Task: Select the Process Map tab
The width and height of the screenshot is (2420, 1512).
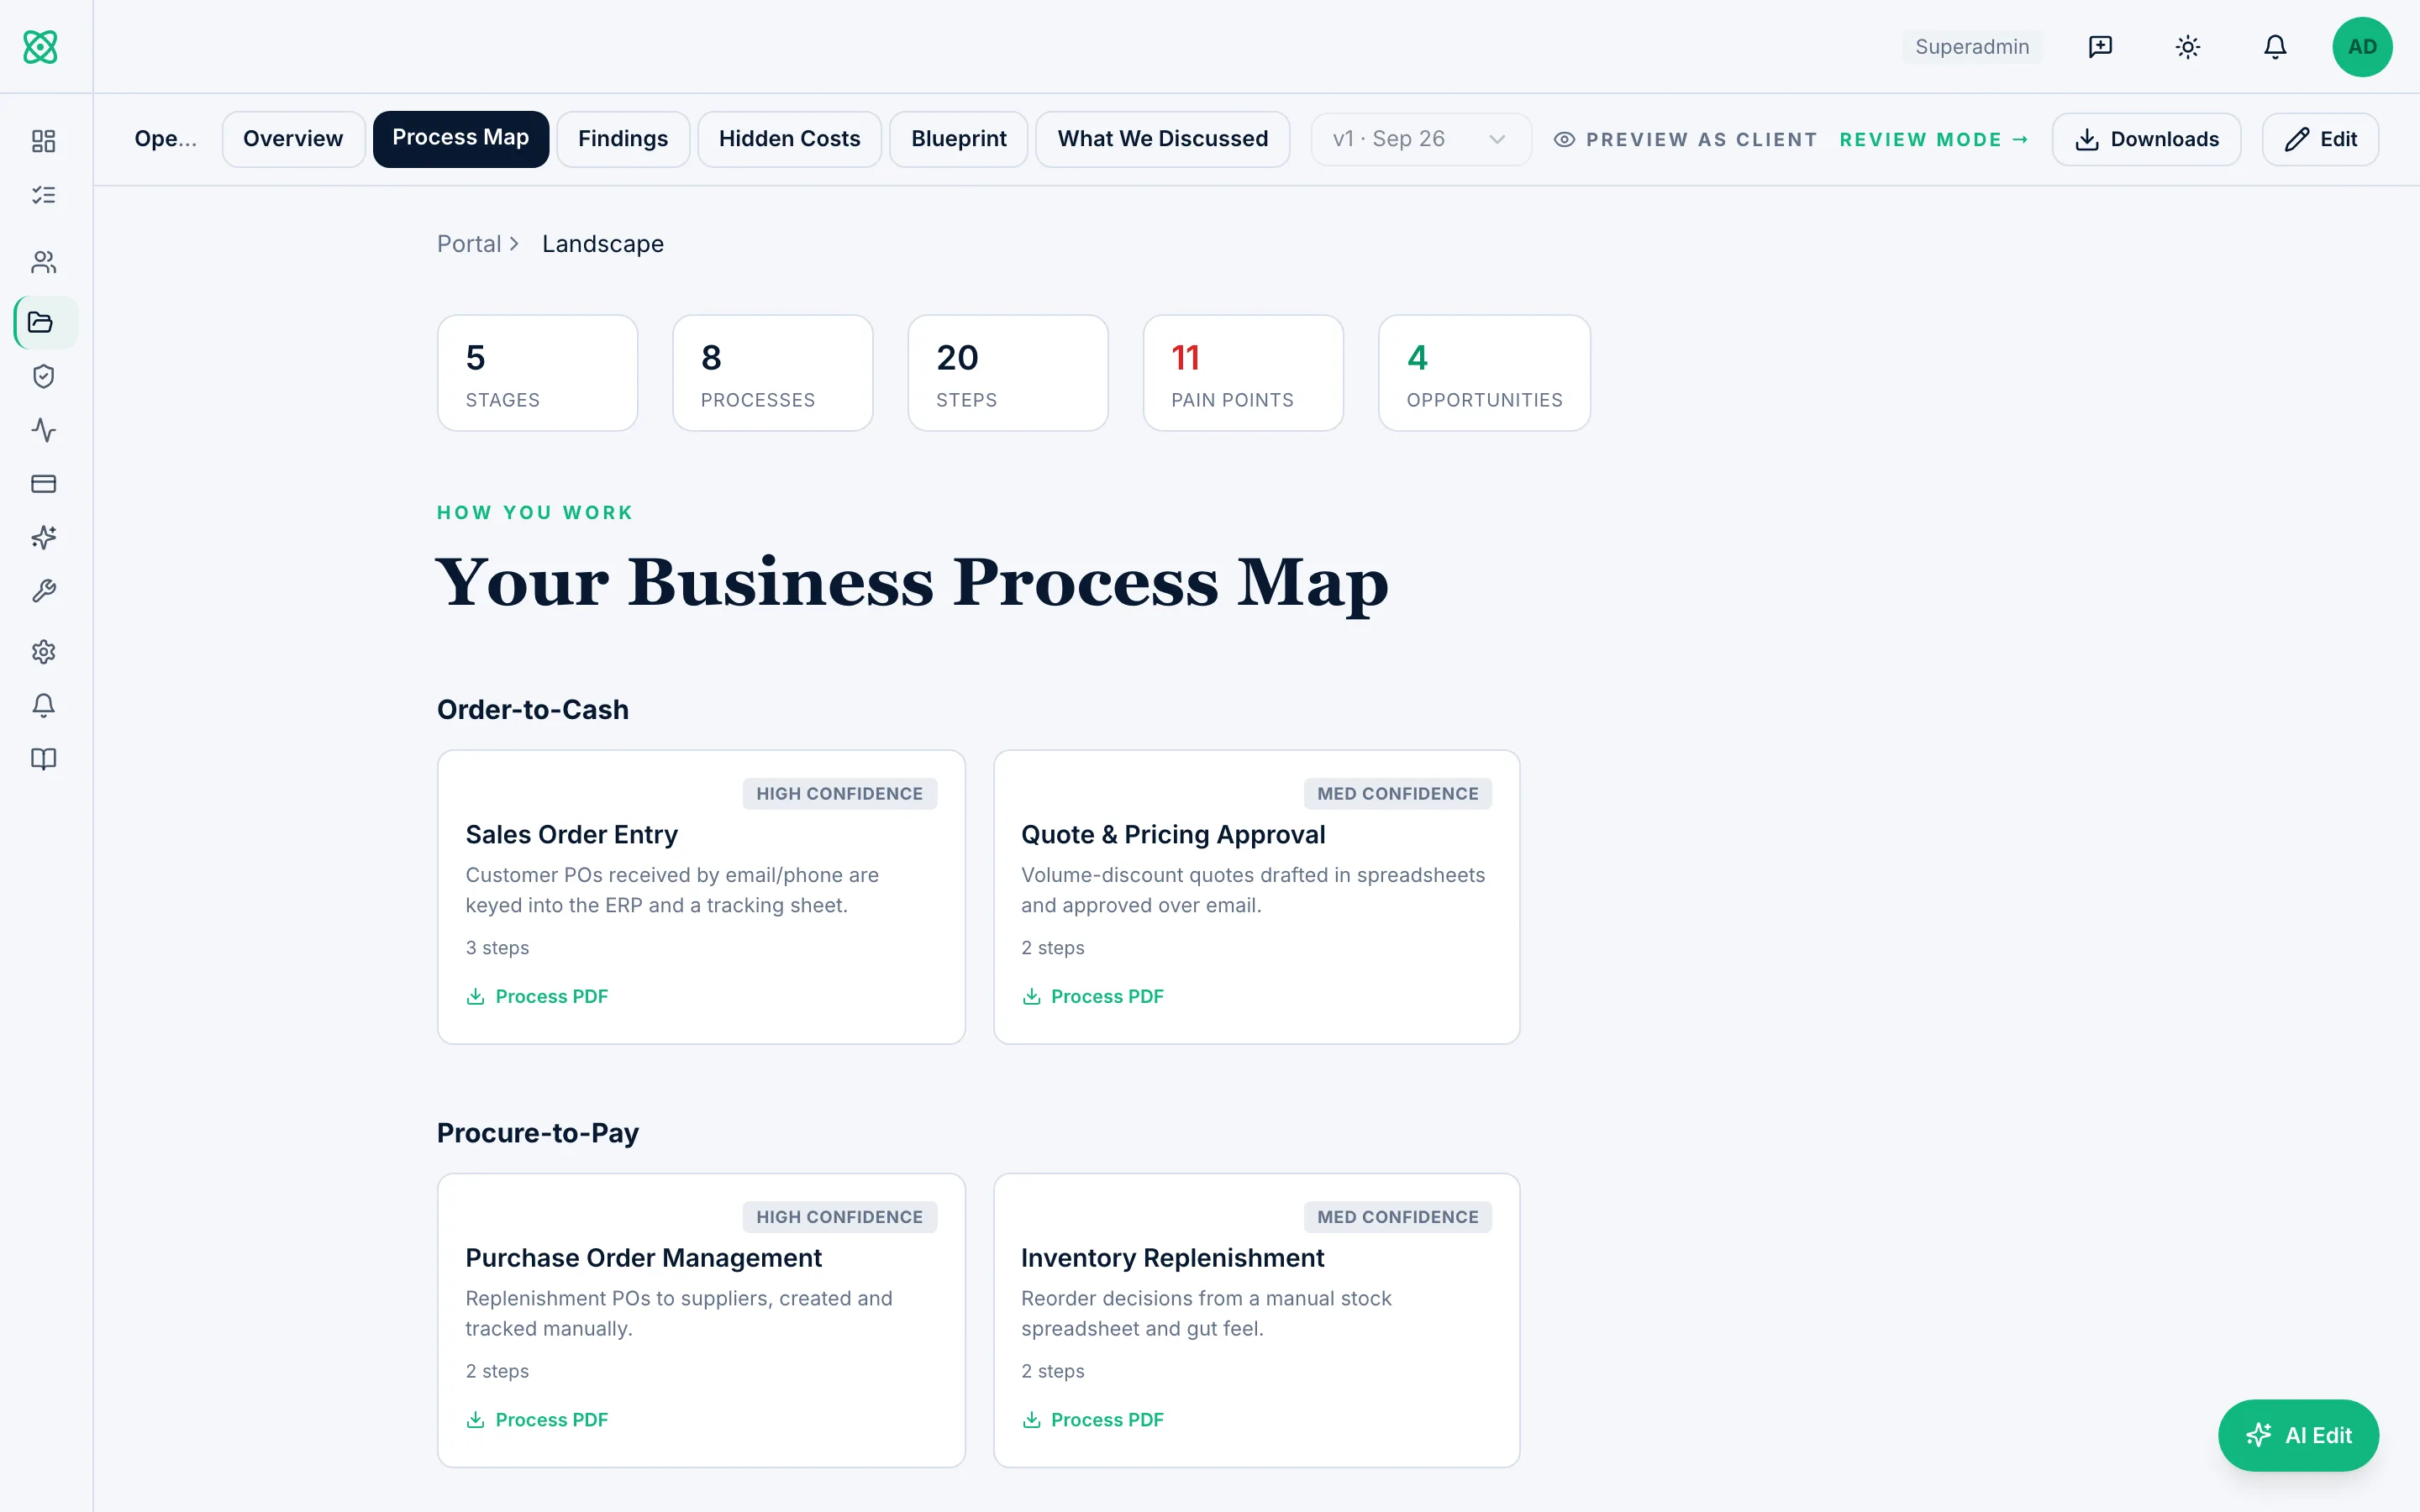Action: pyautogui.click(x=461, y=139)
